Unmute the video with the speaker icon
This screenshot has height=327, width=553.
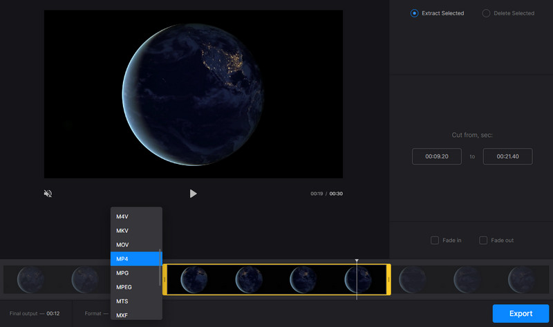(x=48, y=194)
